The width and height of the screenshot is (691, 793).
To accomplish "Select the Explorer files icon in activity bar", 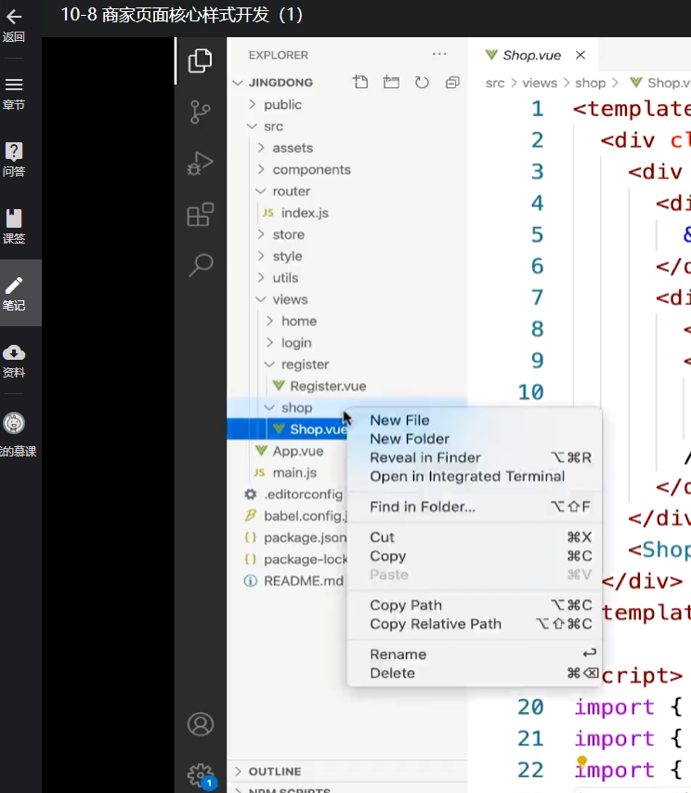I will point(200,61).
